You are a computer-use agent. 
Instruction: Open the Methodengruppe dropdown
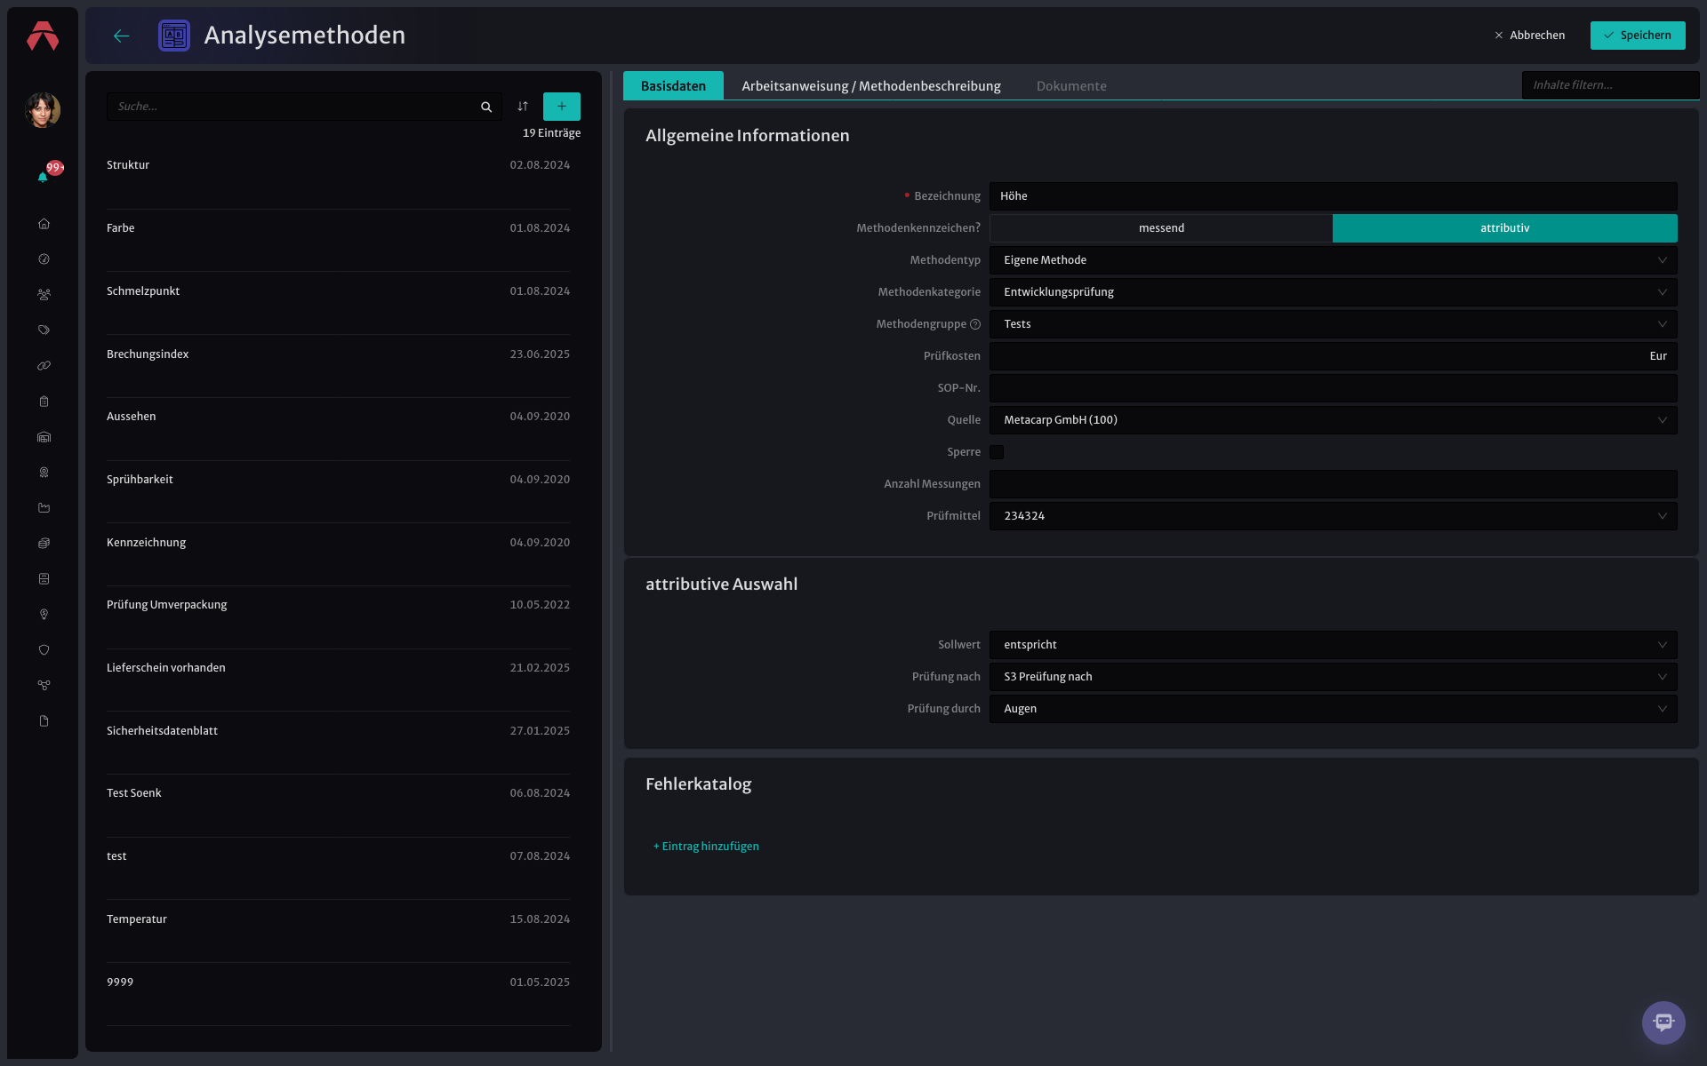(x=1334, y=324)
